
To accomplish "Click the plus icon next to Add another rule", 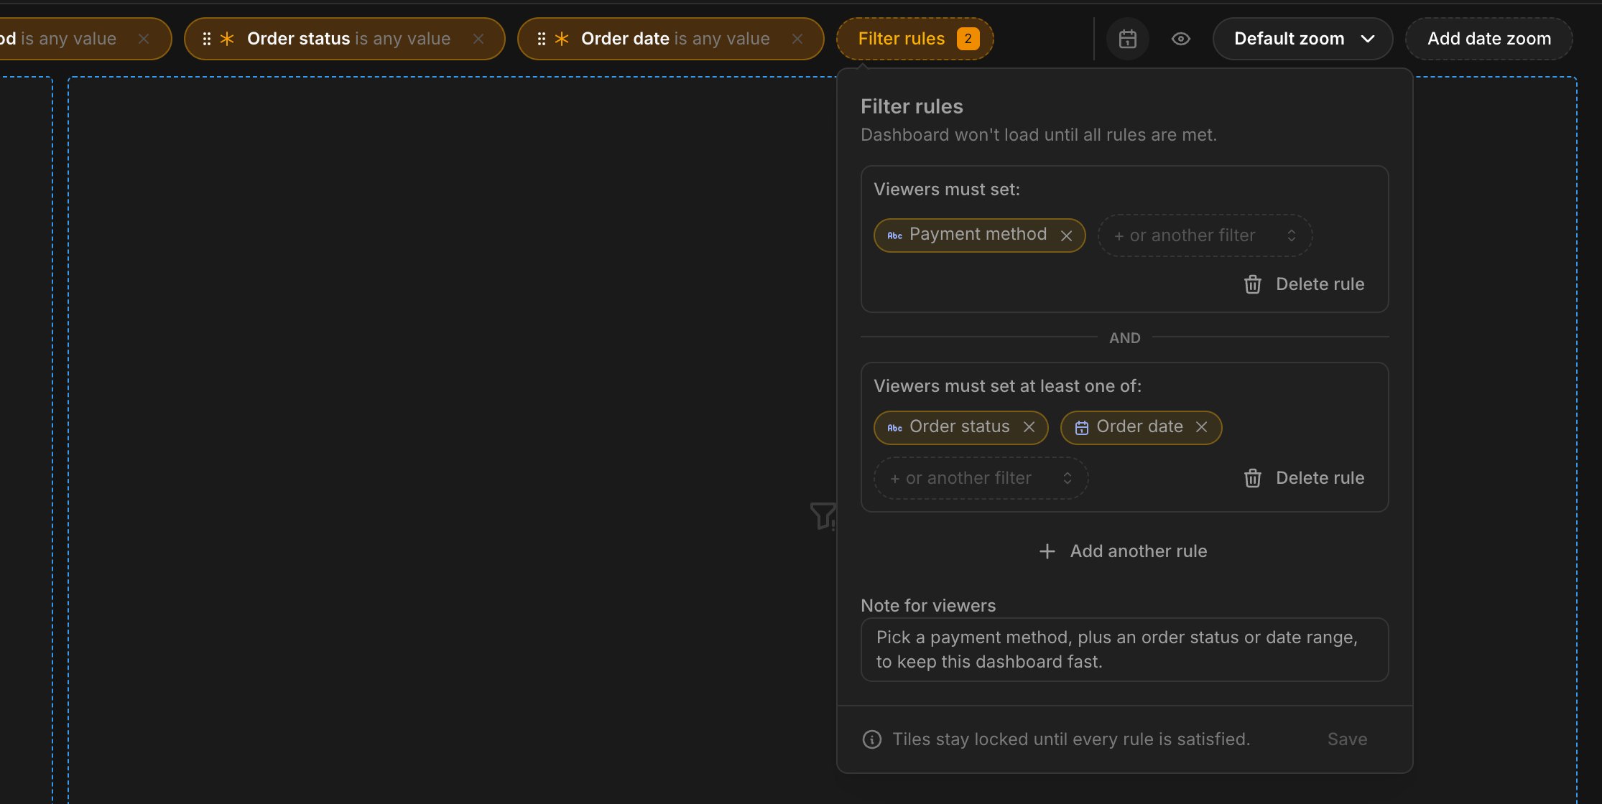I will point(1047,551).
